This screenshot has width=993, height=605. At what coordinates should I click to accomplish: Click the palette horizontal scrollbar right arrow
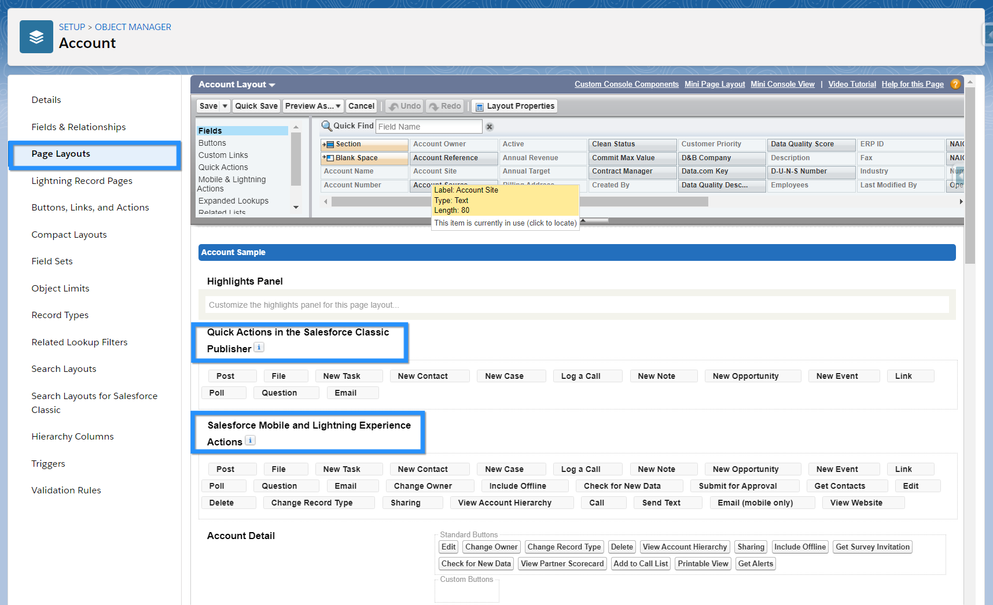pyautogui.click(x=961, y=202)
